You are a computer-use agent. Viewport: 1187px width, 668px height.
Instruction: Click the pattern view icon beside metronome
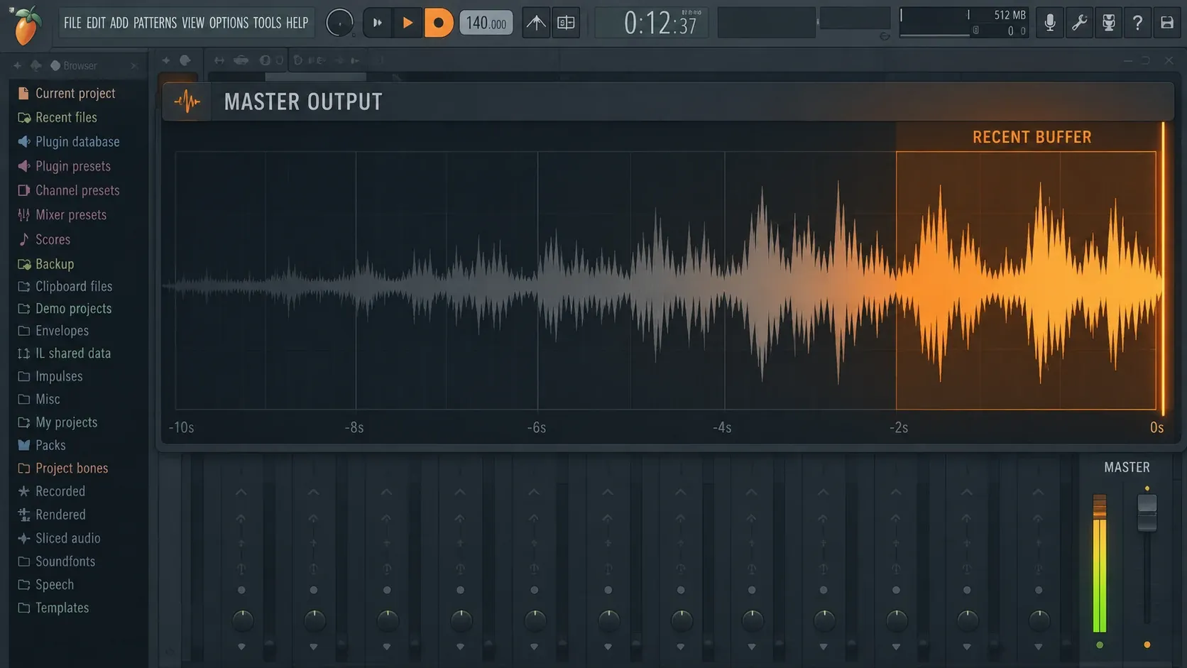point(566,23)
